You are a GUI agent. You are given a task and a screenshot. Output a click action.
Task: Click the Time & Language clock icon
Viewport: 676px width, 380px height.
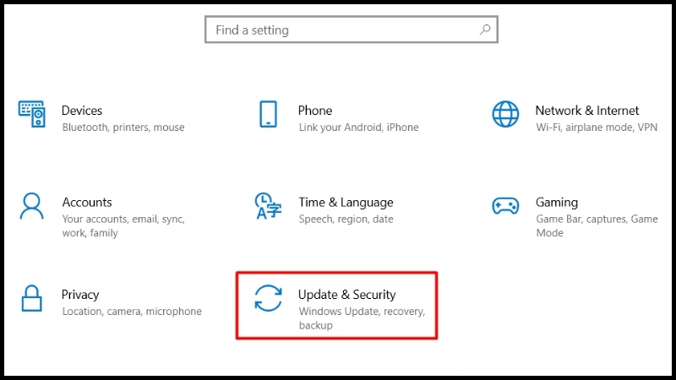click(268, 206)
